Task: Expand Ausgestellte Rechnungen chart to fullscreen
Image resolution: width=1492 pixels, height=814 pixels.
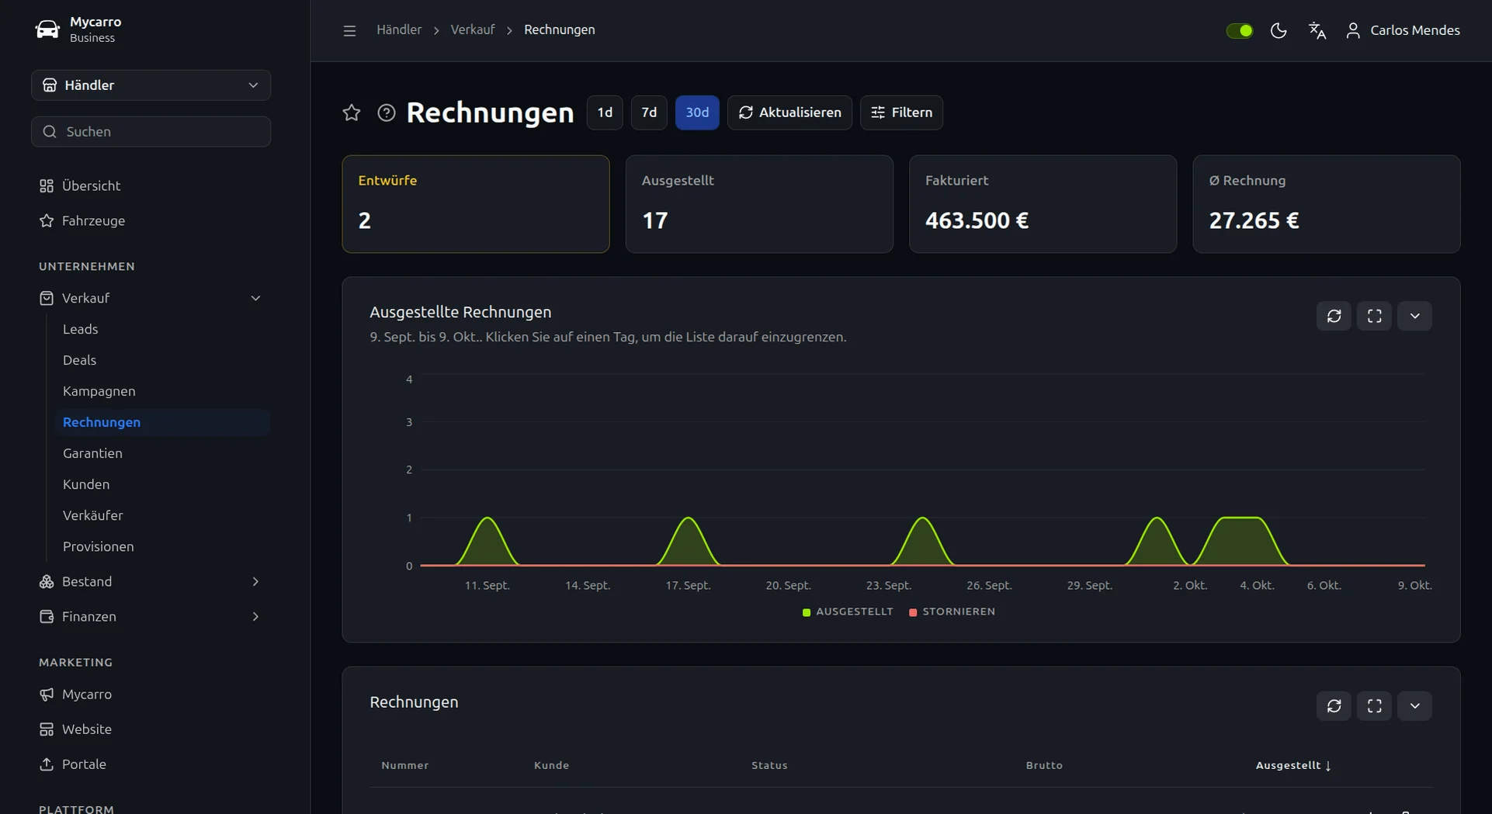Action: click(1374, 316)
